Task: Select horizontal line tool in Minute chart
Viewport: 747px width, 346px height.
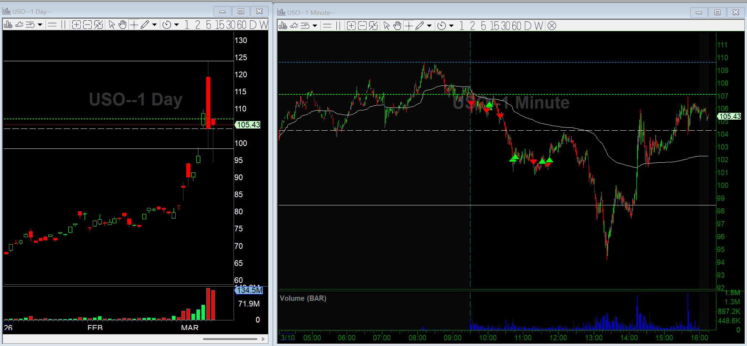Action: click(x=327, y=26)
